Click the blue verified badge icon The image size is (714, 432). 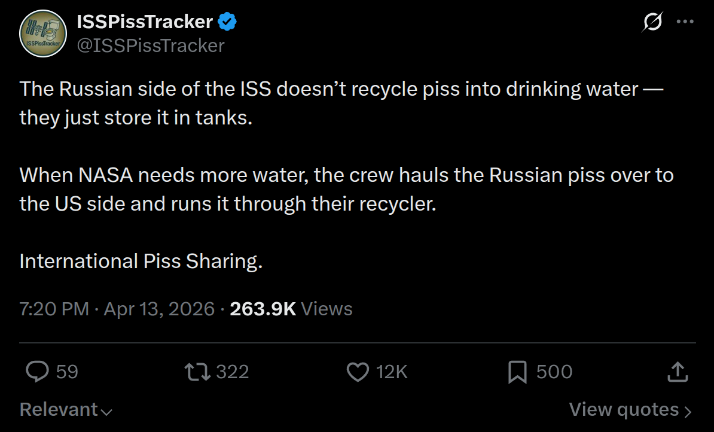(228, 22)
